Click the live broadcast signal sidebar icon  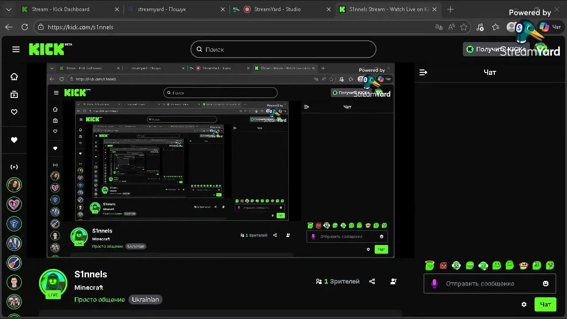(14, 167)
